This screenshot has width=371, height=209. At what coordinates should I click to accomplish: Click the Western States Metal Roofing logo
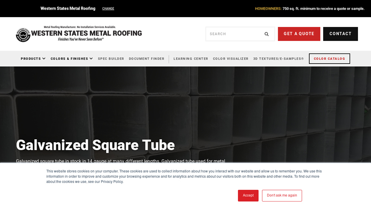(79, 34)
